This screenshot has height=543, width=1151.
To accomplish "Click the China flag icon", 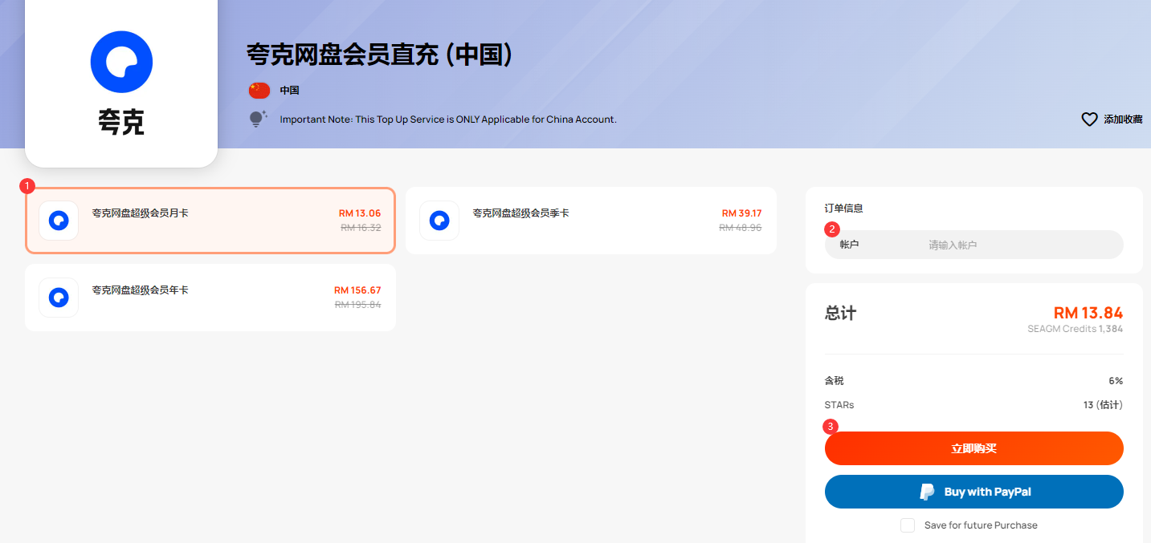I will point(259,91).
